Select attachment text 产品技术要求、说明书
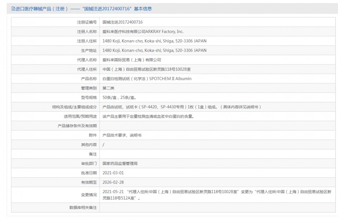The width and height of the screenshot is (338, 220). point(122,135)
